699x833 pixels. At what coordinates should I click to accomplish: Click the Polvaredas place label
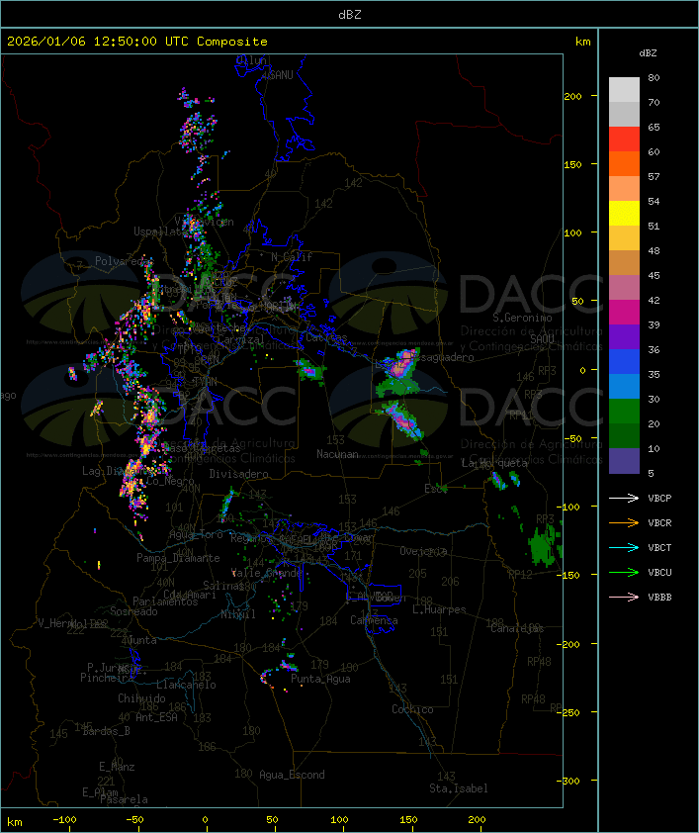pos(123,261)
